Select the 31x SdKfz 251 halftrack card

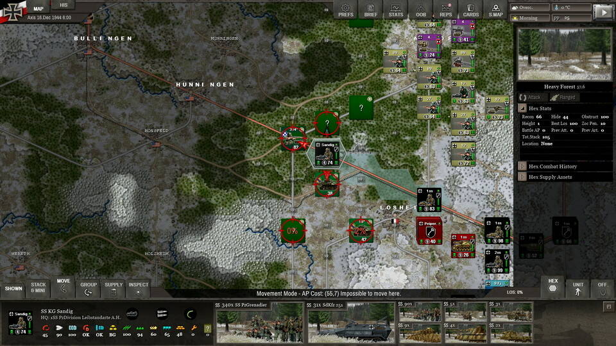point(351,323)
